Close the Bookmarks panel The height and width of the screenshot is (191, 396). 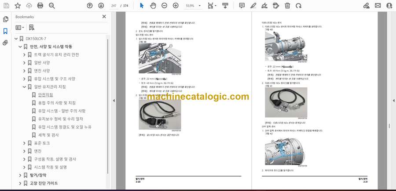click(104, 17)
